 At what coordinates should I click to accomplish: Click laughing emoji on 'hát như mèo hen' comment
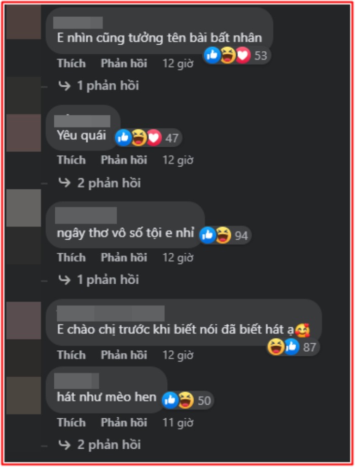pos(186,400)
